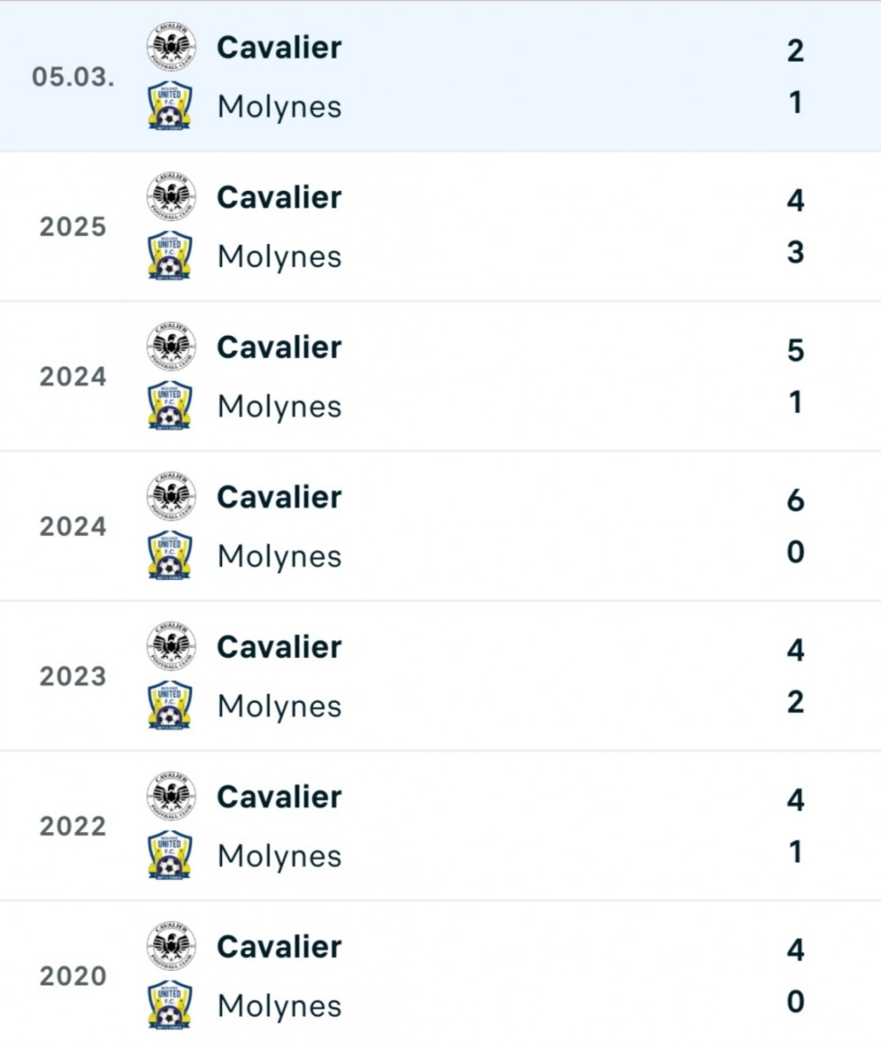This screenshot has height=1046, width=881.
Task: Select the 05.03. match date
Action: [73, 77]
